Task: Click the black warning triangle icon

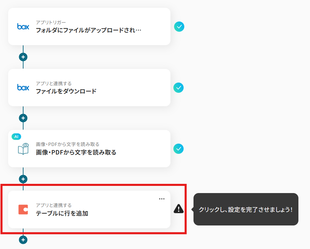Action: pyautogui.click(x=179, y=209)
